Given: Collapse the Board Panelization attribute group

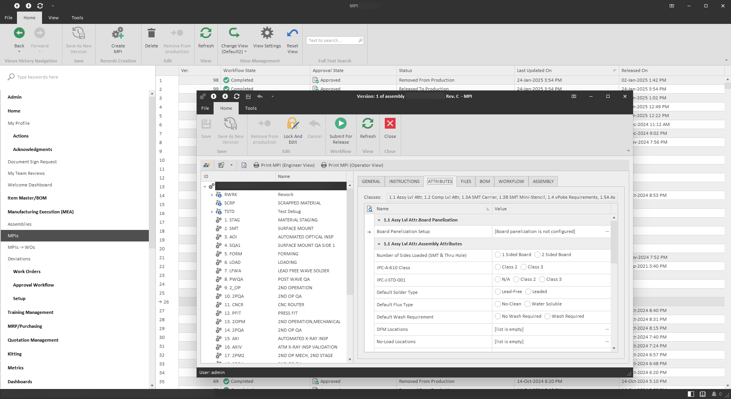Looking at the screenshot, I should tap(379, 220).
